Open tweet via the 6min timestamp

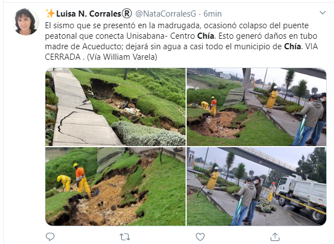pyautogui.click(x=212, y=14)
